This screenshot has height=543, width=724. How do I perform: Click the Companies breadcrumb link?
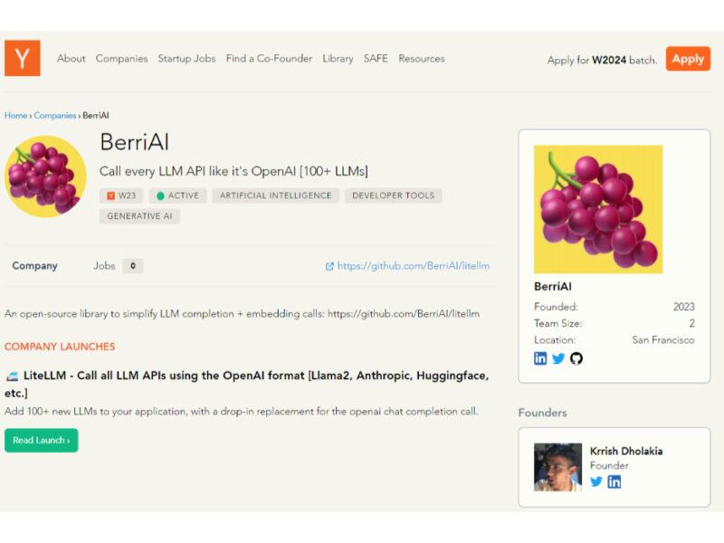tap(54, 116)
